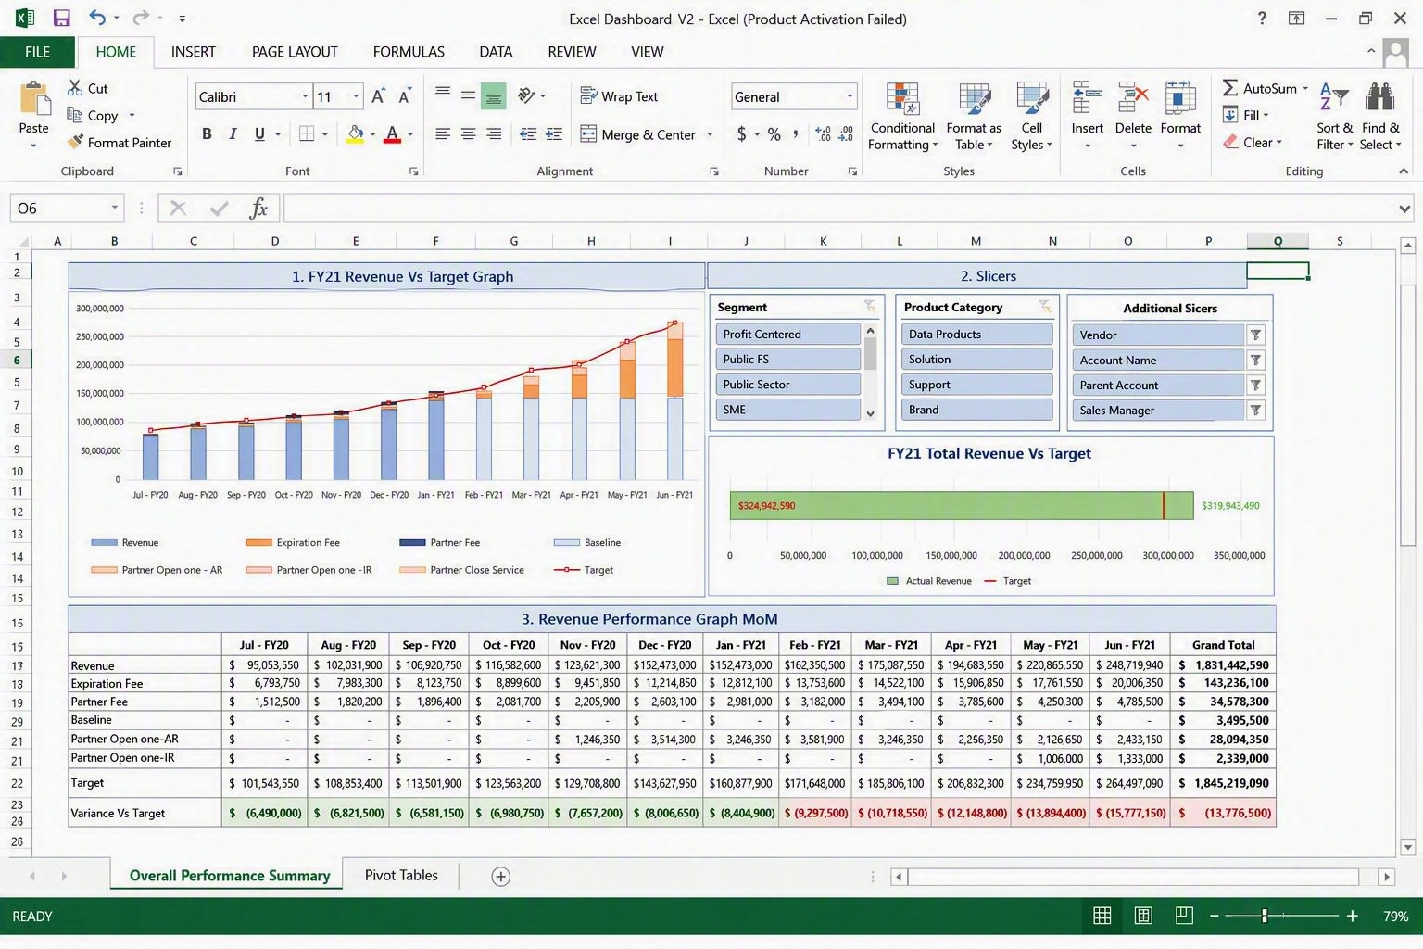1423x949 pixels.
Task: Open Conditional Formatting menu
Action: coord(902,116)
